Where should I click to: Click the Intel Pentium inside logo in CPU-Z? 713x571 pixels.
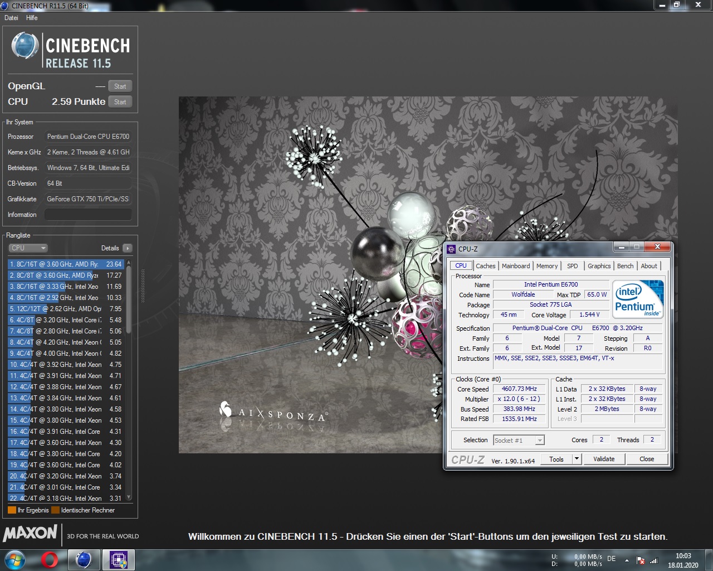638,299
